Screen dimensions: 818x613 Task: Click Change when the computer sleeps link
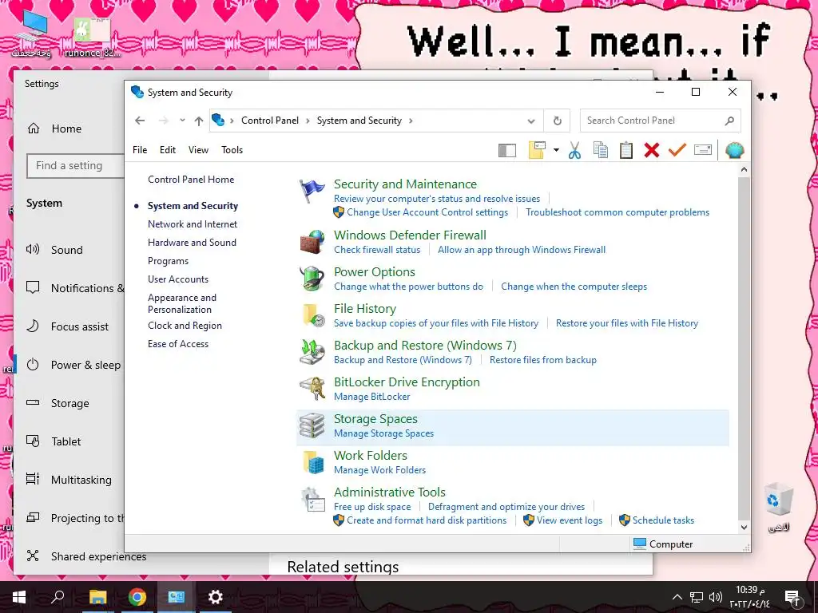574,287
